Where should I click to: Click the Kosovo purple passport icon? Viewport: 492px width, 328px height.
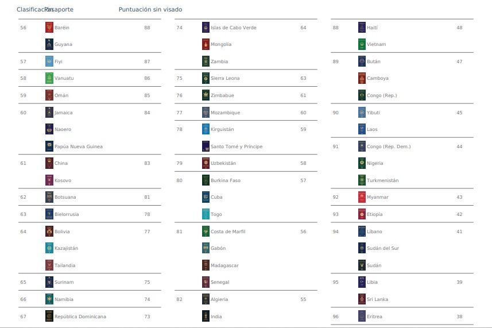[49, 180]
